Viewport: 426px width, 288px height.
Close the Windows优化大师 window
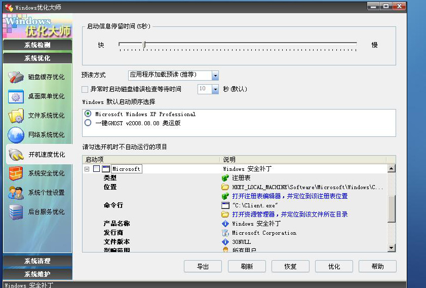tap(399, 6)
